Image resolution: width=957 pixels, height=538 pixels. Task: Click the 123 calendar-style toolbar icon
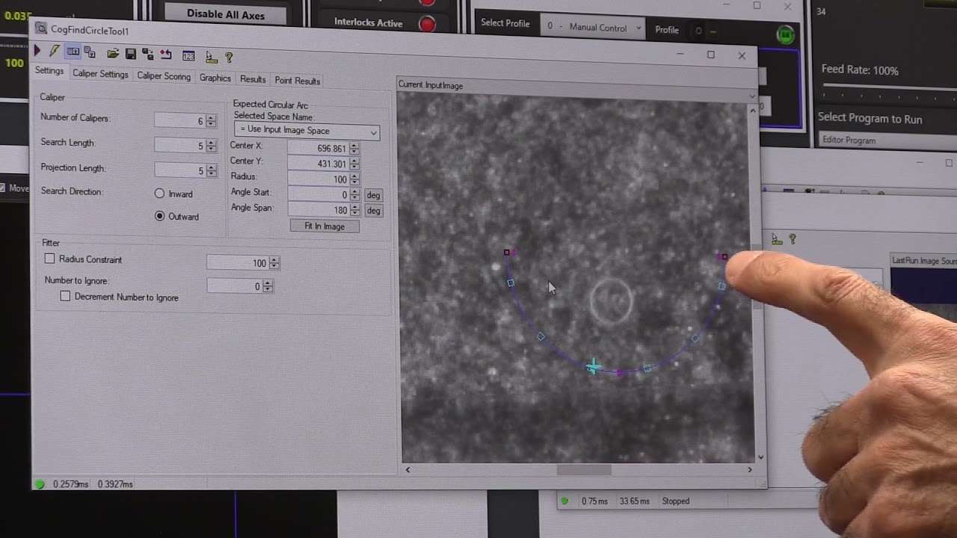tap(188, 56)
